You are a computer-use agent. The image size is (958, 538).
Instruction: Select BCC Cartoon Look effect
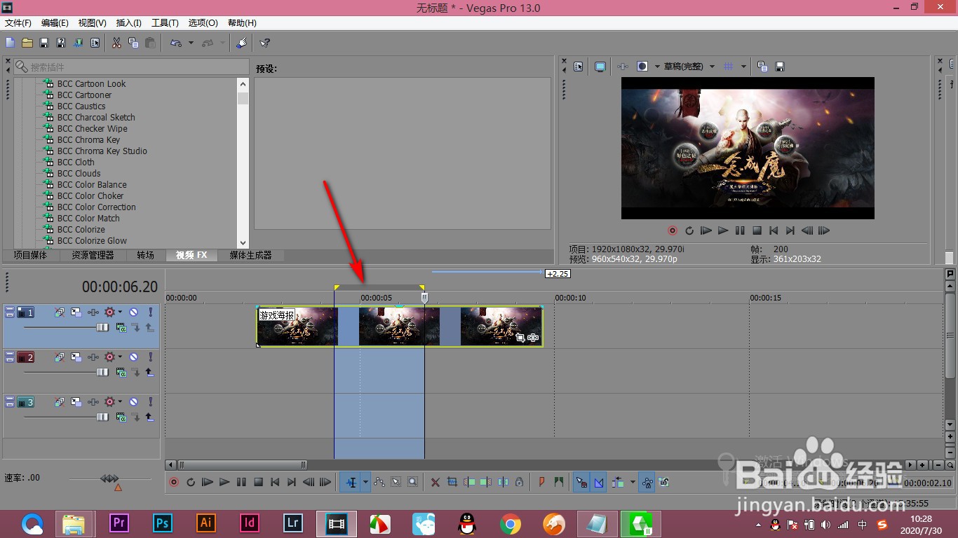[x=91, y=83]
